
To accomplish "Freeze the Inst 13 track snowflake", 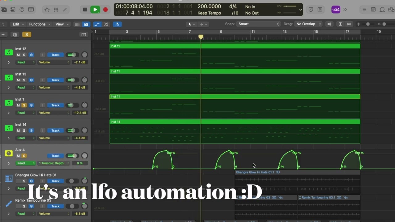I will pyautogui.click(x=31, y=80).
